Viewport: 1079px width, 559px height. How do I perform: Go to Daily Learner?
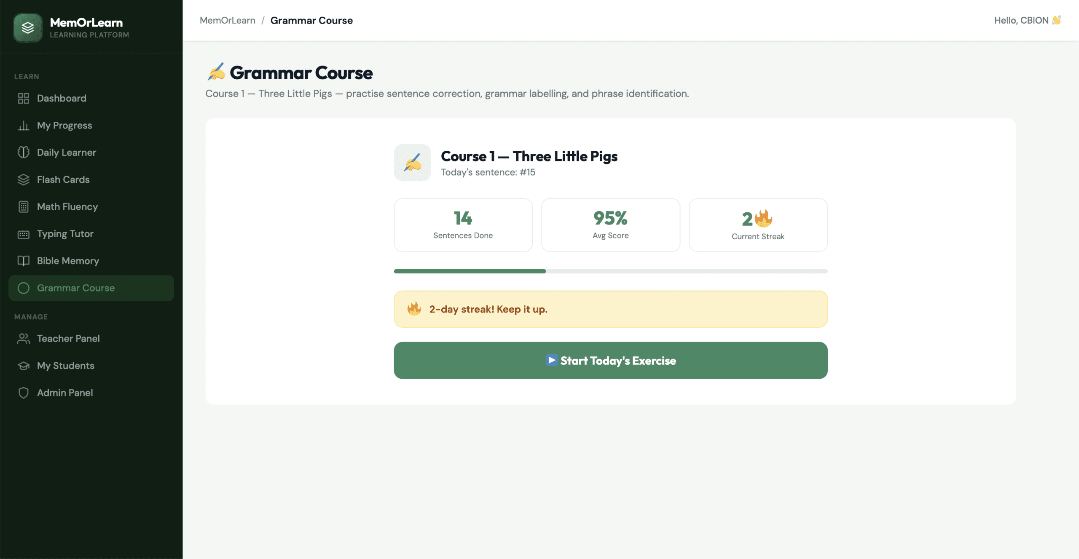91,152
